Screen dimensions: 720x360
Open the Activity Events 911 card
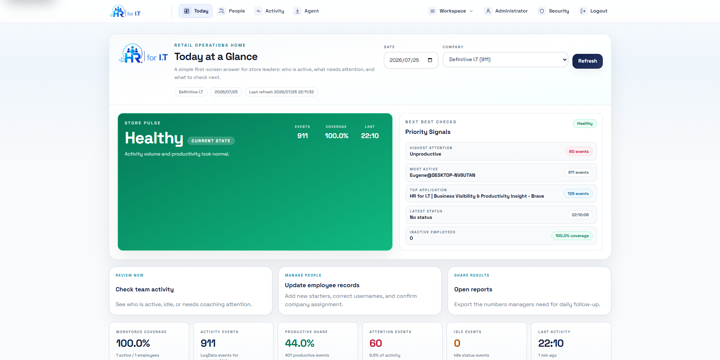pyautogui.click(x=233, y=341)
